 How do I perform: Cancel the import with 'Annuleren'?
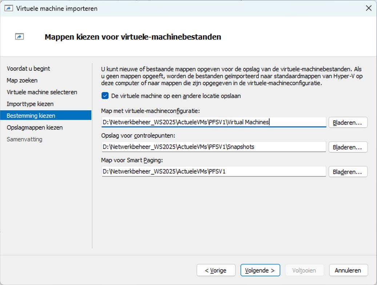pyautogui.click(x=348, y=270)
